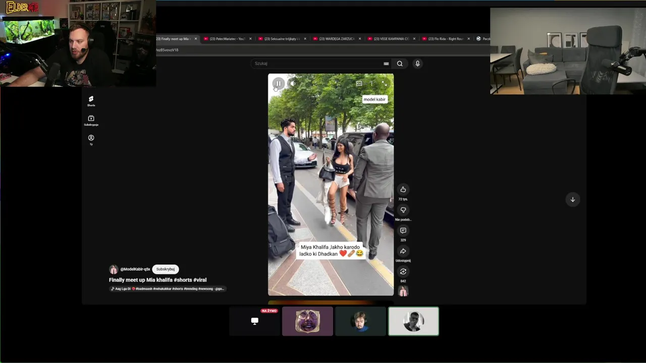Viewport: 646px width, 363px height.
Task: Share the Short via Udostępnij
Action: click(x=403, y=251)
